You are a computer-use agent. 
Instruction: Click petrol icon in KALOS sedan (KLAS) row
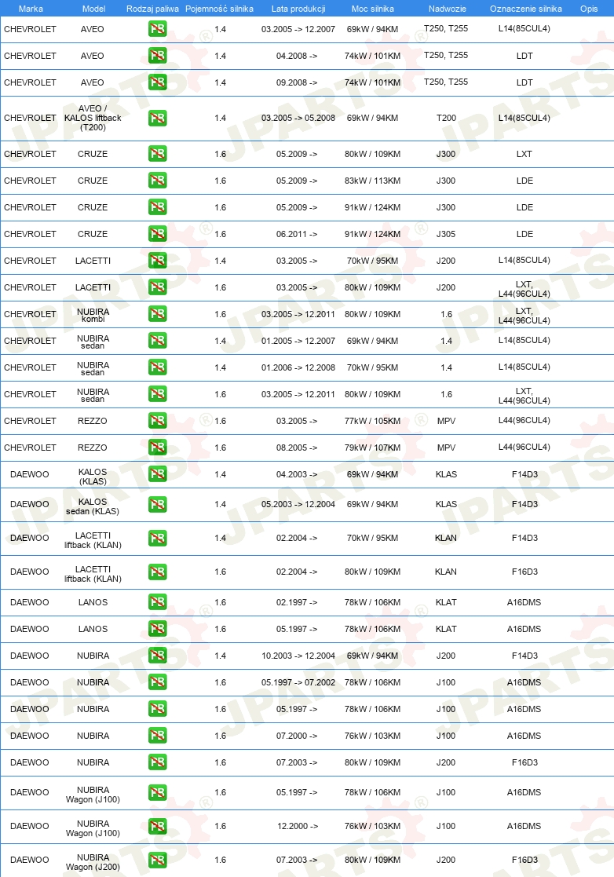(158, 505)
